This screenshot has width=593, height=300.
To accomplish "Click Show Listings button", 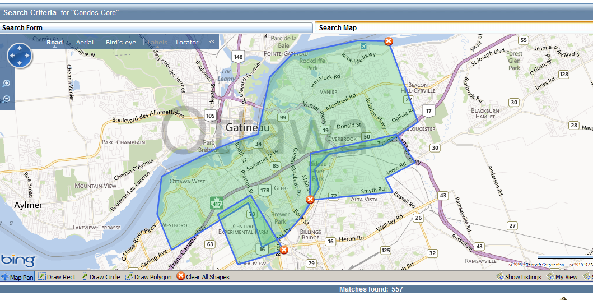I will click(519, 277).
